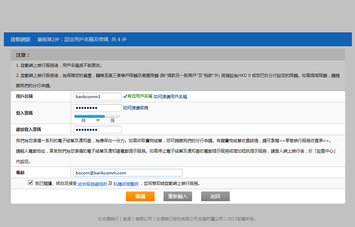Click the 重新輸入 reset button
355x227 pixels.
pos(178,196)
